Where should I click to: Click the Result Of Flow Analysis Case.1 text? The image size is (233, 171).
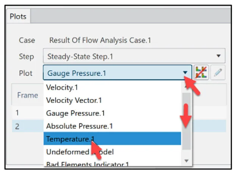click(x=100, y=40)
